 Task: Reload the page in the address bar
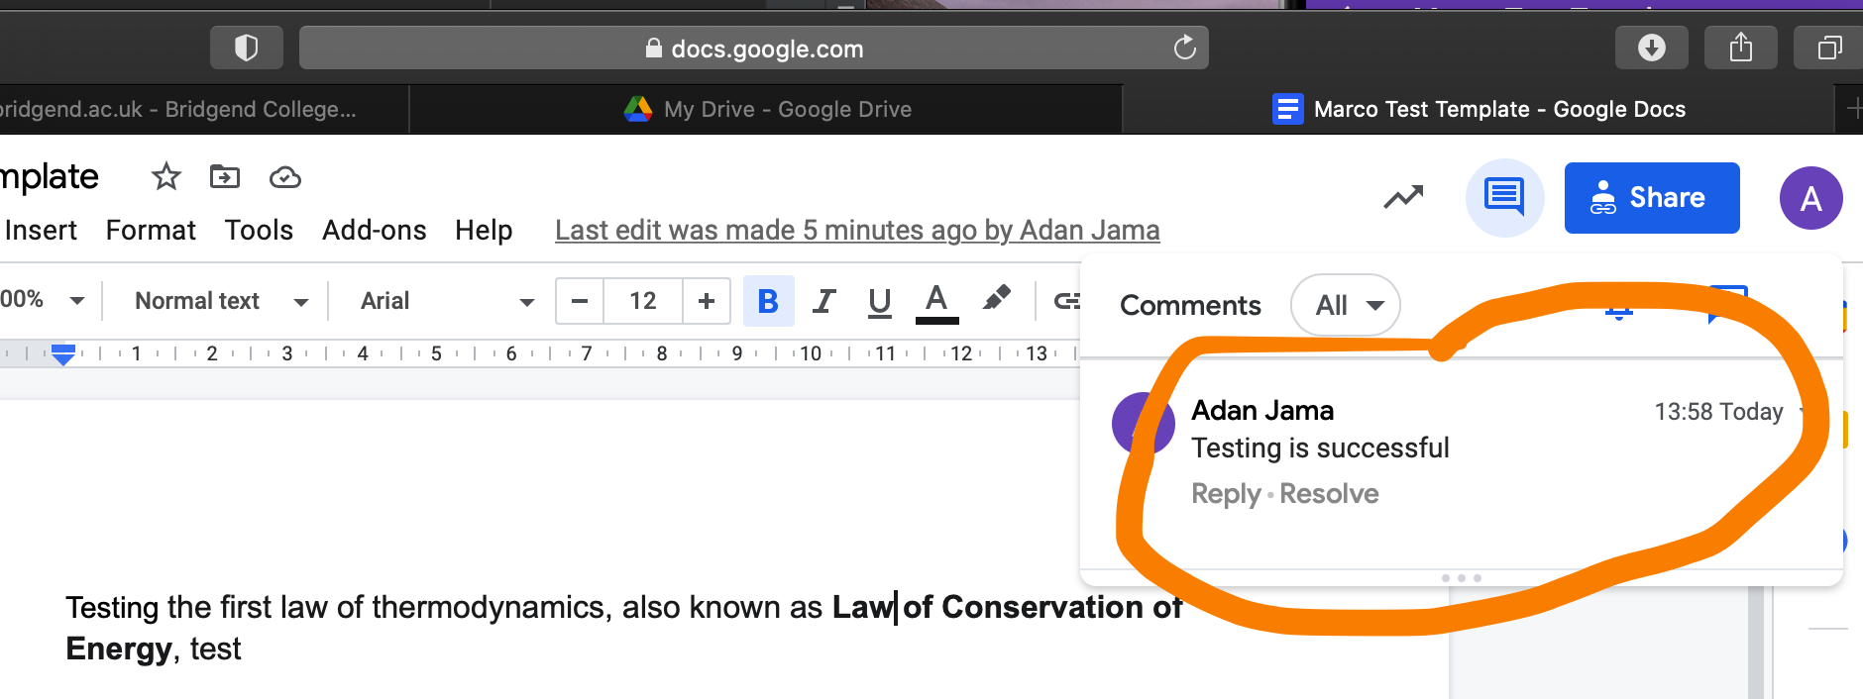1184,48
